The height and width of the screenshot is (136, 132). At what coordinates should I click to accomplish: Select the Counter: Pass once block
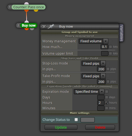pyautogui.click(x=29, y=7)
